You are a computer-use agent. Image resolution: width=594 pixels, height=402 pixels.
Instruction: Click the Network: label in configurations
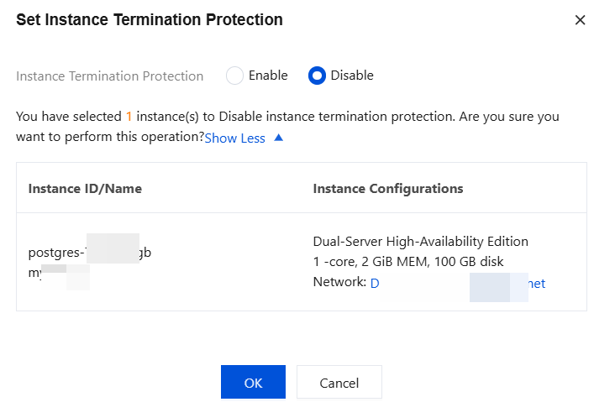coord(339,283)
